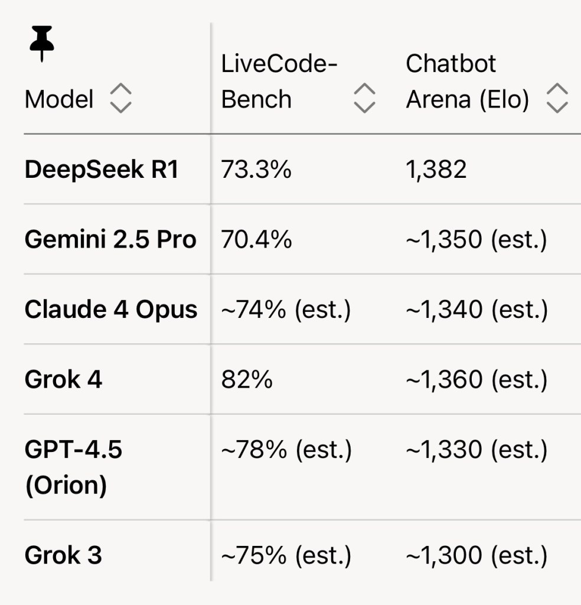
Task: Click DeepSeek R1's 73.3% score
Action: click(256, 170)
